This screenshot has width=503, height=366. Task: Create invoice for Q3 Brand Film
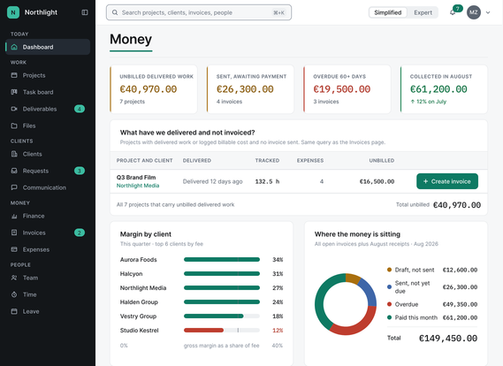coord(447,181)
